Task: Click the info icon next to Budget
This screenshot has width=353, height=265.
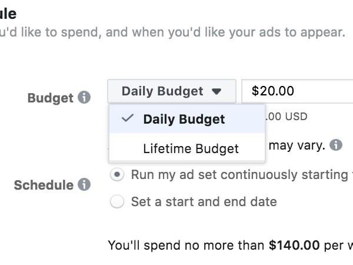Action: click(x=84, y=97)
